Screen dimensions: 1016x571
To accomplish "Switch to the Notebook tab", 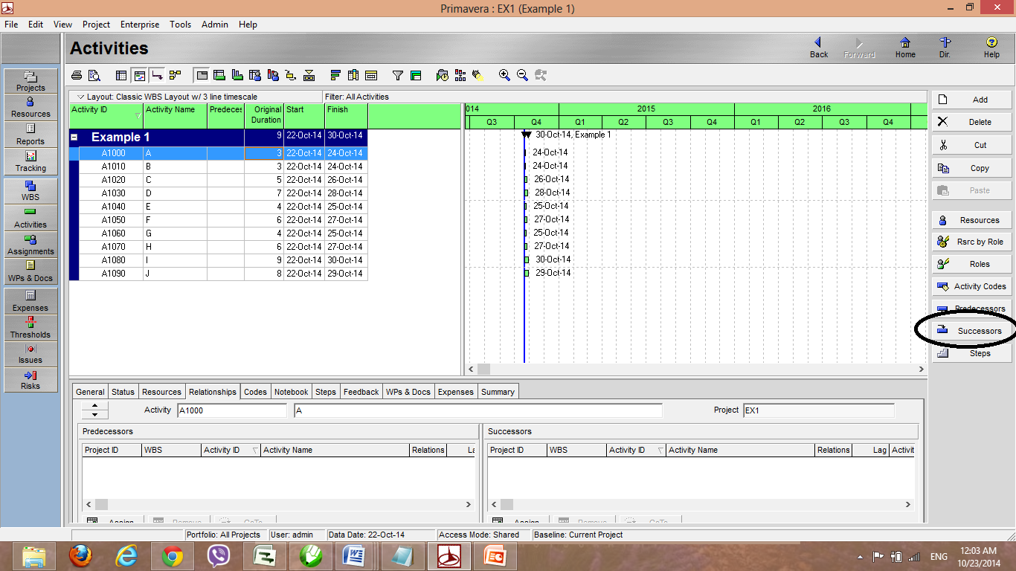I will [x=292, y=392].
